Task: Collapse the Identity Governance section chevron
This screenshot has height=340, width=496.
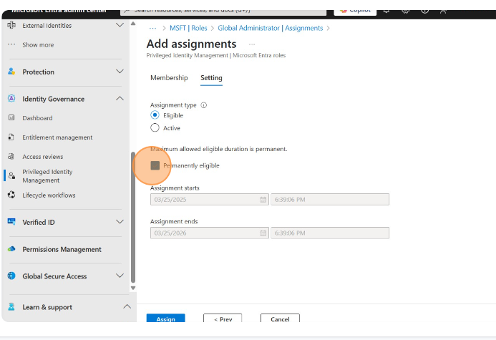Action: [x=120, y=98]
